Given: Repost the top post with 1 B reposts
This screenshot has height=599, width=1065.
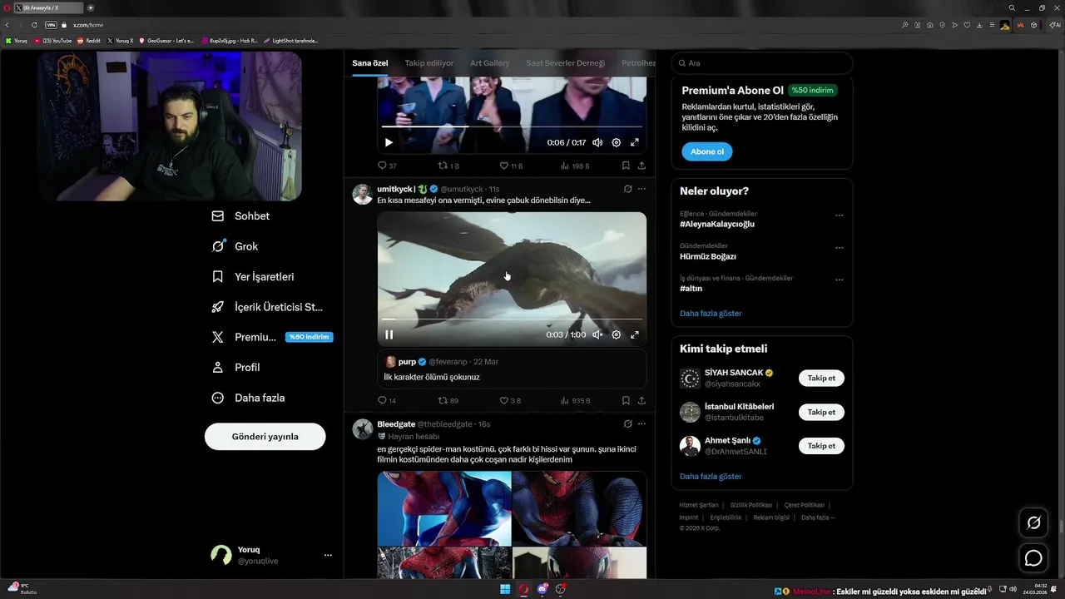Looking at the screenshot, I should 448,166.
